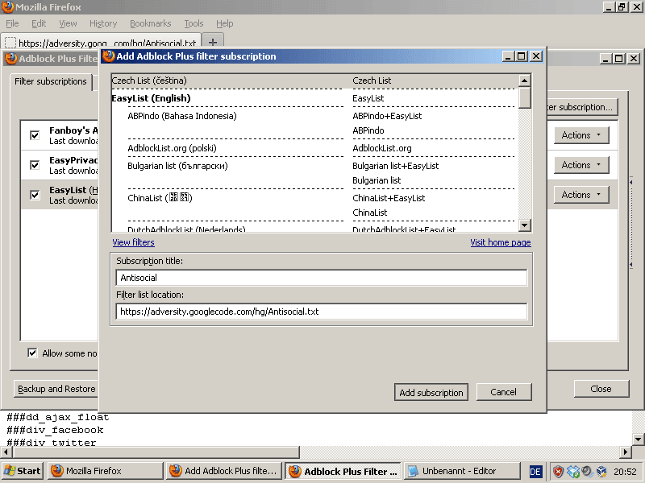Open the Tools menu
Image resolution: width=645 pixels, height=483 pixels.
[193, 23]
